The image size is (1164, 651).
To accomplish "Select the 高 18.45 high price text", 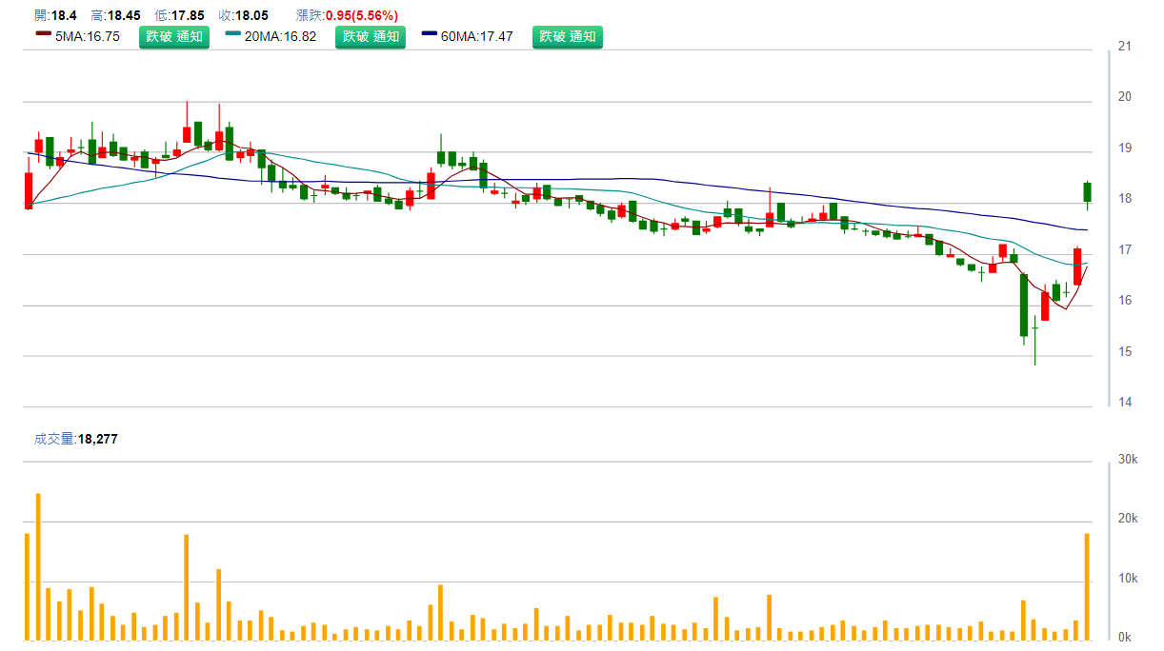I will 115,15.
